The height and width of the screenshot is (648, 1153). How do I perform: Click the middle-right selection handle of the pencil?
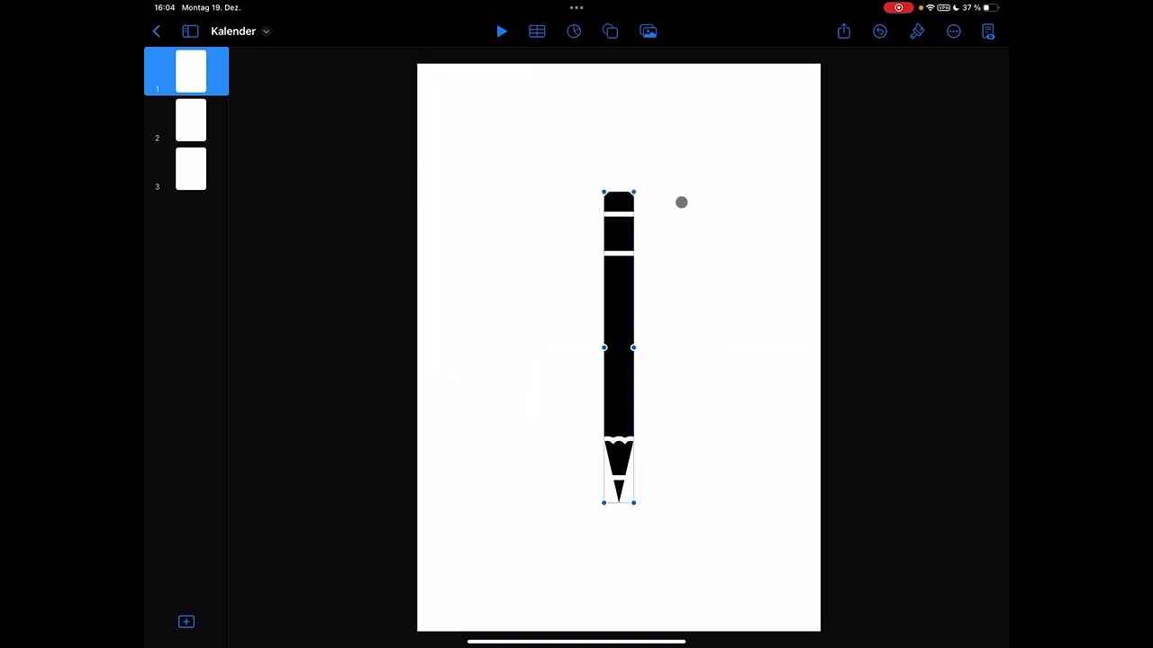coord(634,347)
